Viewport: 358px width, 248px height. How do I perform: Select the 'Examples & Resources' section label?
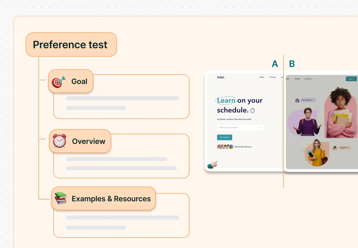(111, 199)
